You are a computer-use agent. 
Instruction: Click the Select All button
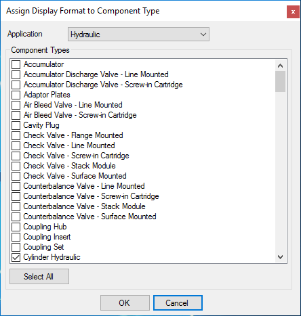coord(39,276)
